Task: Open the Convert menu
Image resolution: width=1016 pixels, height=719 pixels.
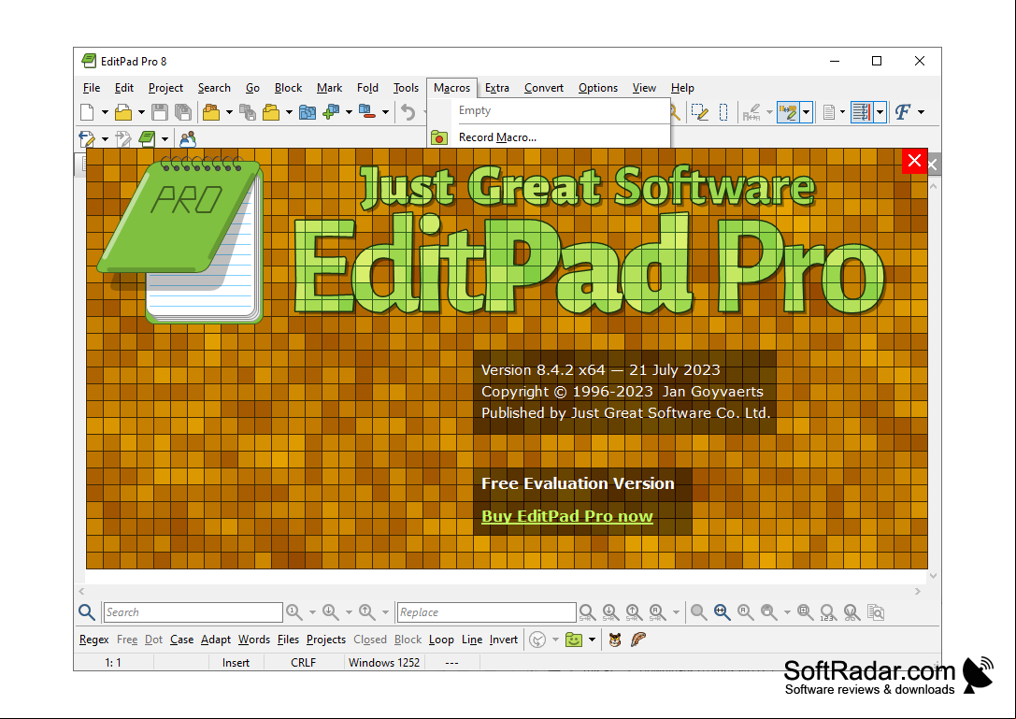Action: [x=544, y=88]
